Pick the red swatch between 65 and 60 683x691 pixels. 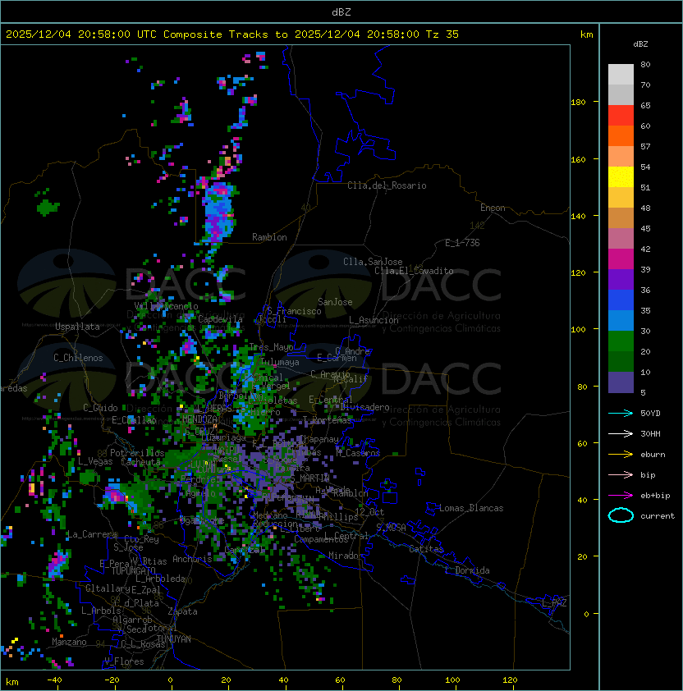621,116
